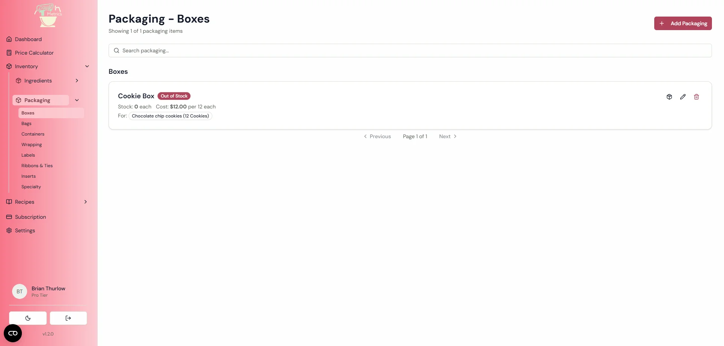Delete Cookie Box using trash icon
This screenshot has height=346, width=724.
click(696, 97)
